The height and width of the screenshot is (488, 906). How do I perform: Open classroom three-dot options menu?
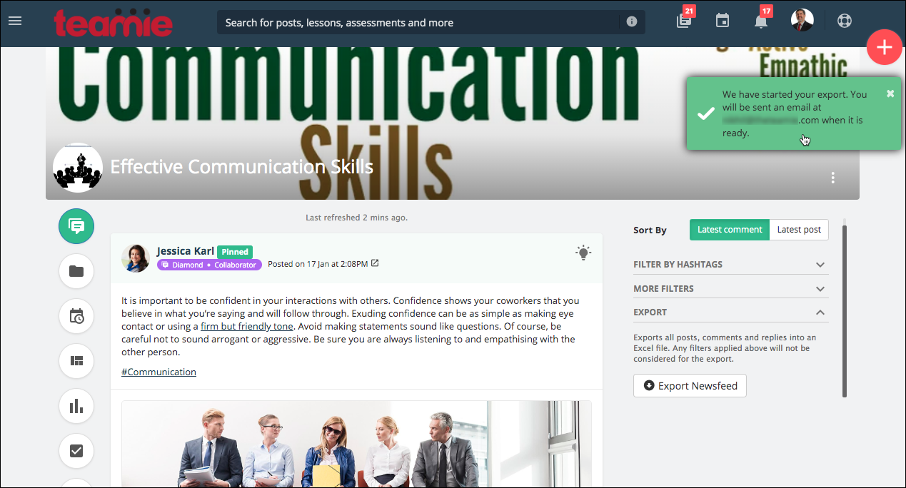coord(833,178)
